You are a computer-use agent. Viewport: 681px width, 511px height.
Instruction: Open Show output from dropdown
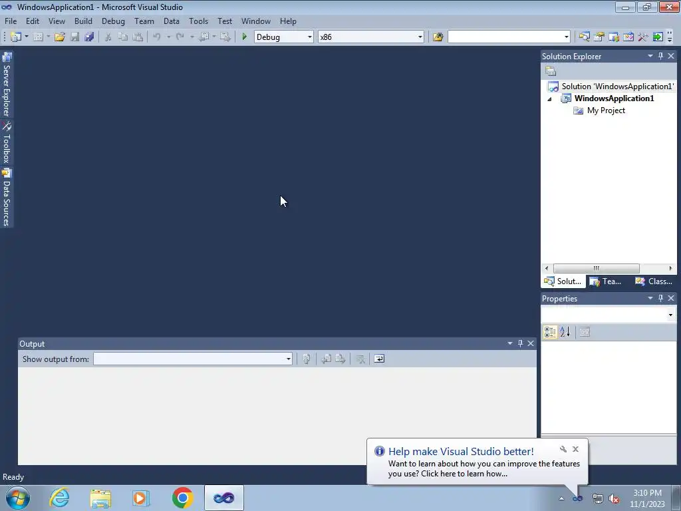(289, 359)
